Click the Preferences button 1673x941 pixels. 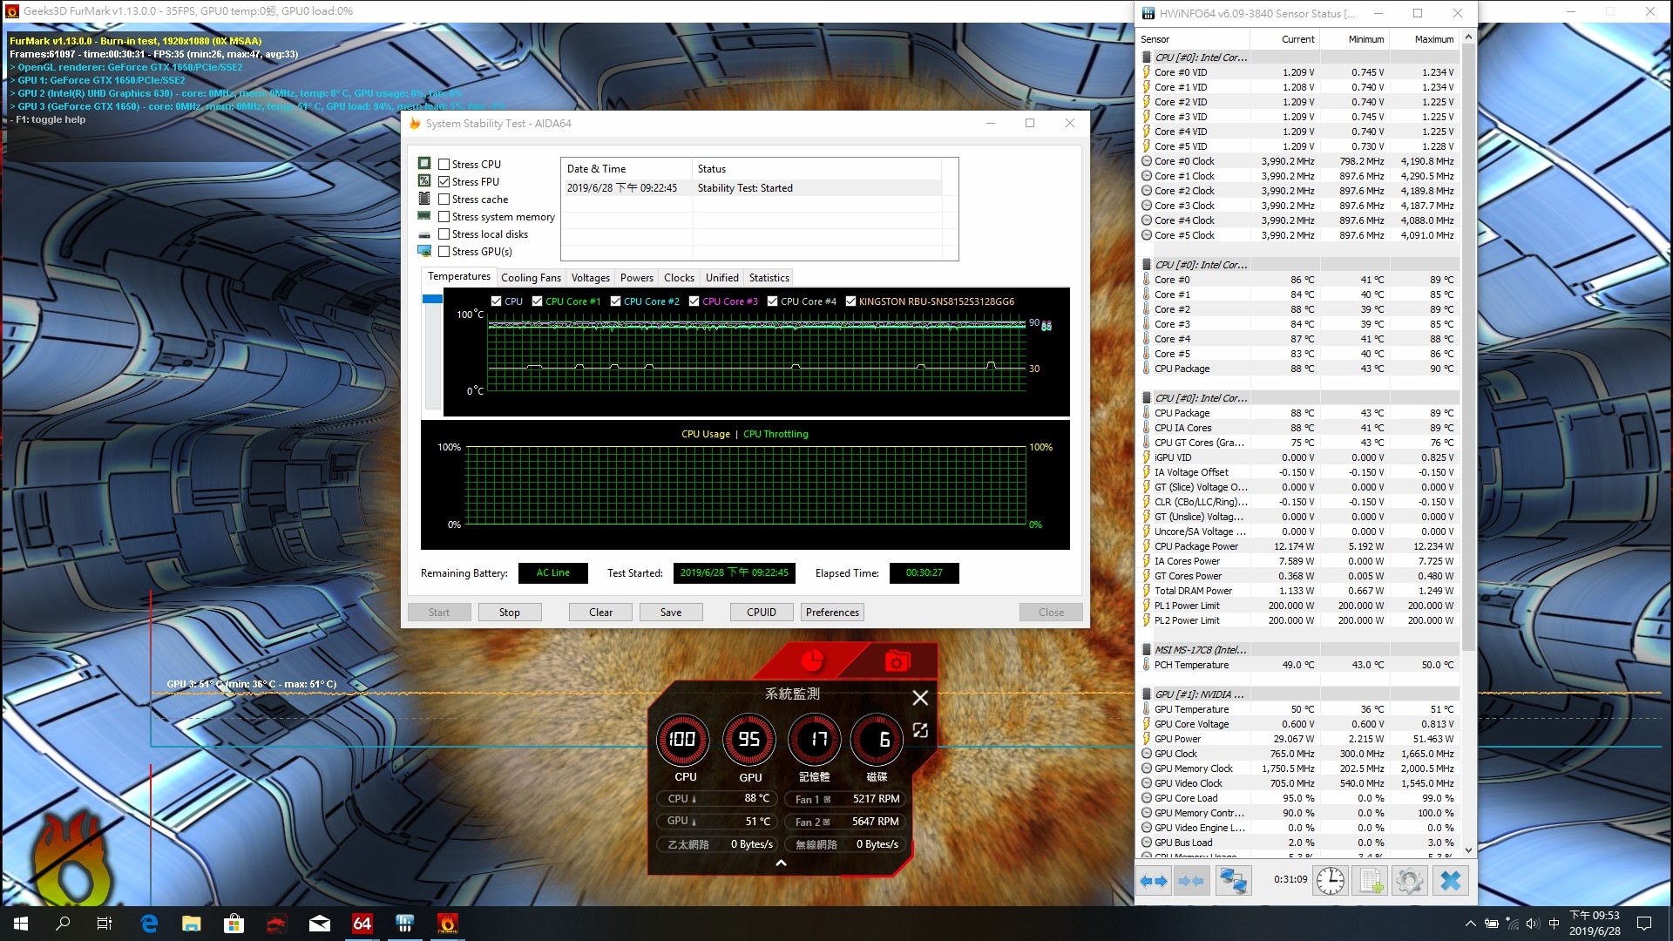tap(832, 613)
